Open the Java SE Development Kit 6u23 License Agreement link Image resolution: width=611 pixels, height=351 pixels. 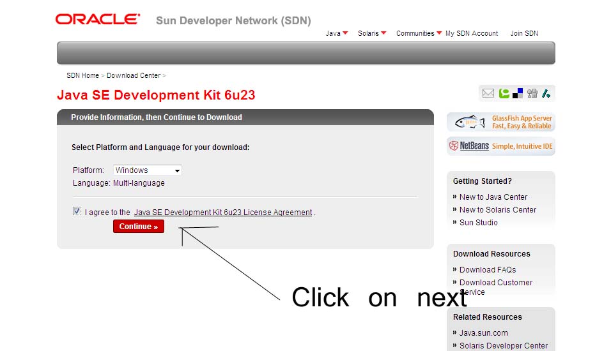point(223,213)
